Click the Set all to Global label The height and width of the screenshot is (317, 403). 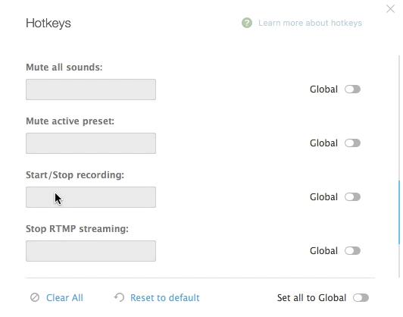click(x=311, y=298)
